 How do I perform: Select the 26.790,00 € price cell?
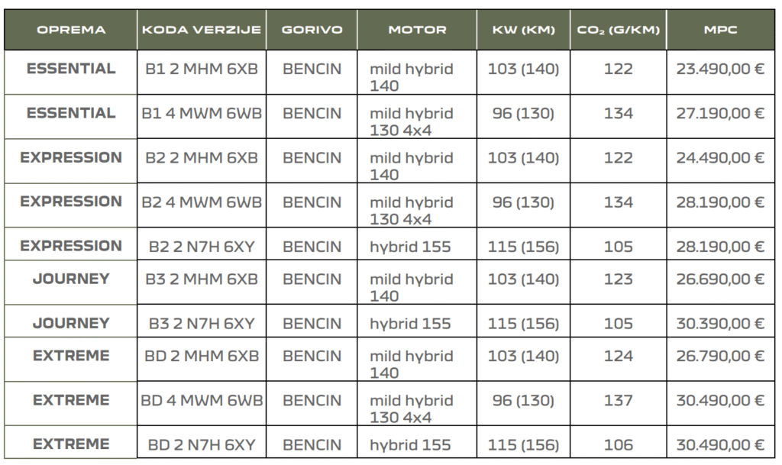coord(720,357)
